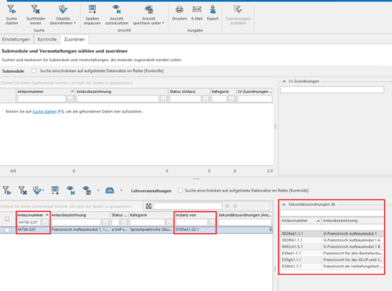Open ellipsis button of Submodule Anlassnummer filter
The width and height of the screenshot is (392, 291).
pos(70,99)
